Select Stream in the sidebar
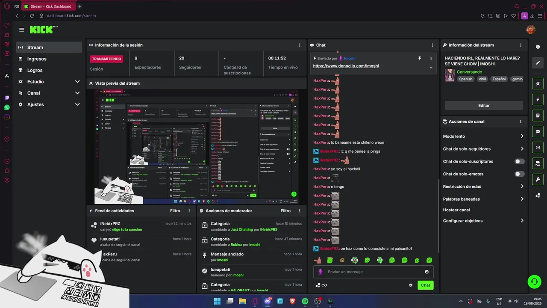 coord(49,47)
